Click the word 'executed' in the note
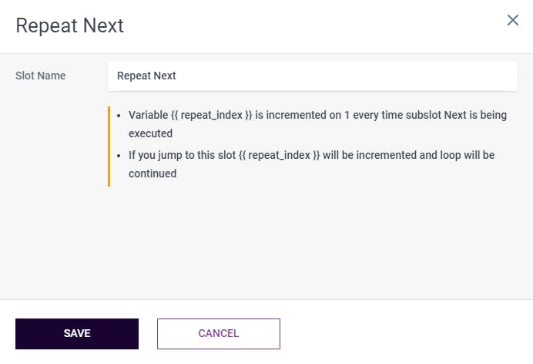The image size is (533, 364). pos(150,134)
